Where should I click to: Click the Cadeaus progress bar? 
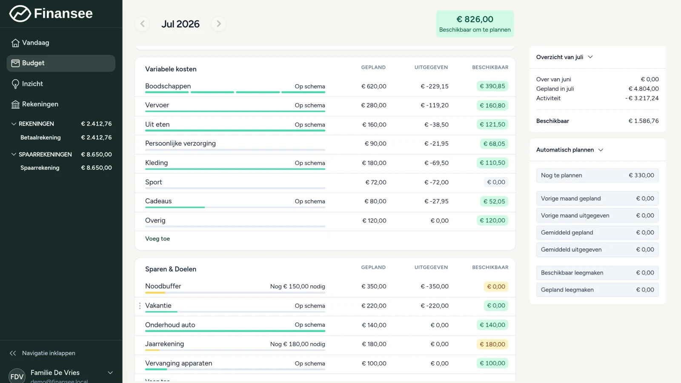click(235, 207)
